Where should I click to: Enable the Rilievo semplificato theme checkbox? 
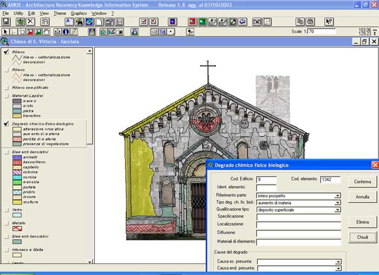point(6,87)
